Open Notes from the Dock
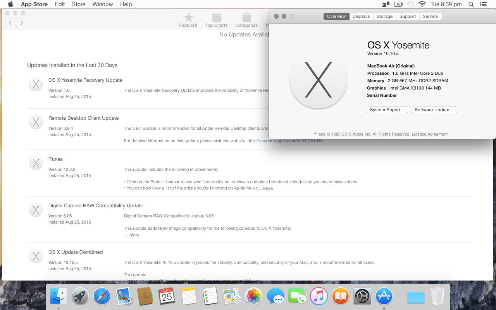This screenshot has height=310, width=496. click(189, 297)
